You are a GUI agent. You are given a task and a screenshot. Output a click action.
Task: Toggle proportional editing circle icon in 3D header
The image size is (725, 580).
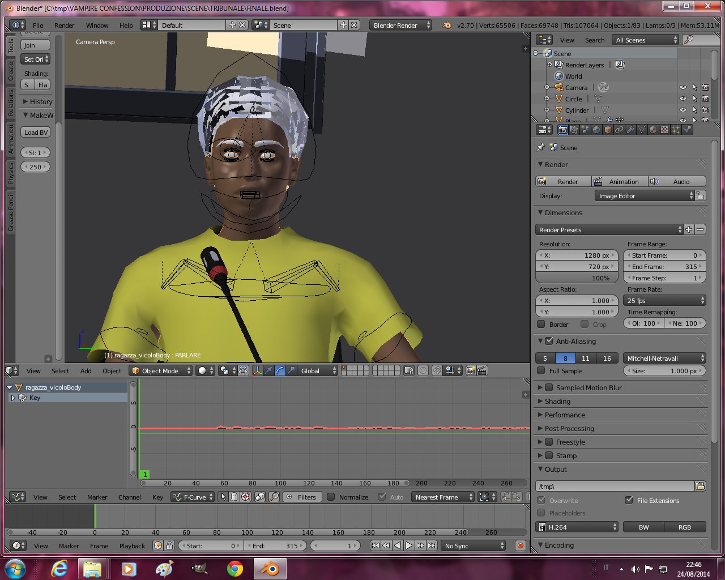click(423, 370)
